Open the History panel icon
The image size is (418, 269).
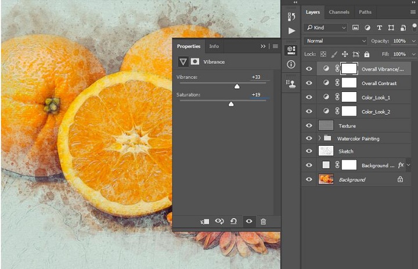291,17
